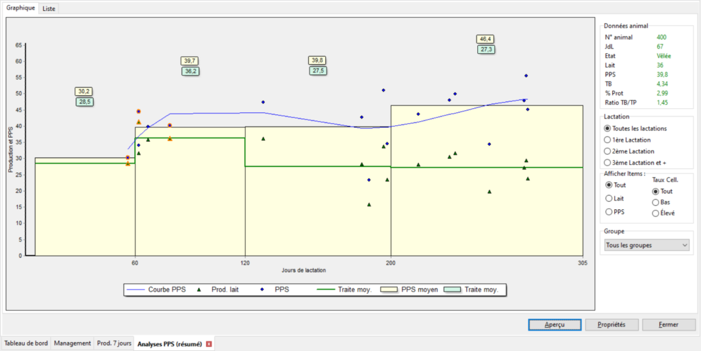Click the Prod. lait triangle legend icon
This screenshot has width=701, height=351.
(199, 290)
